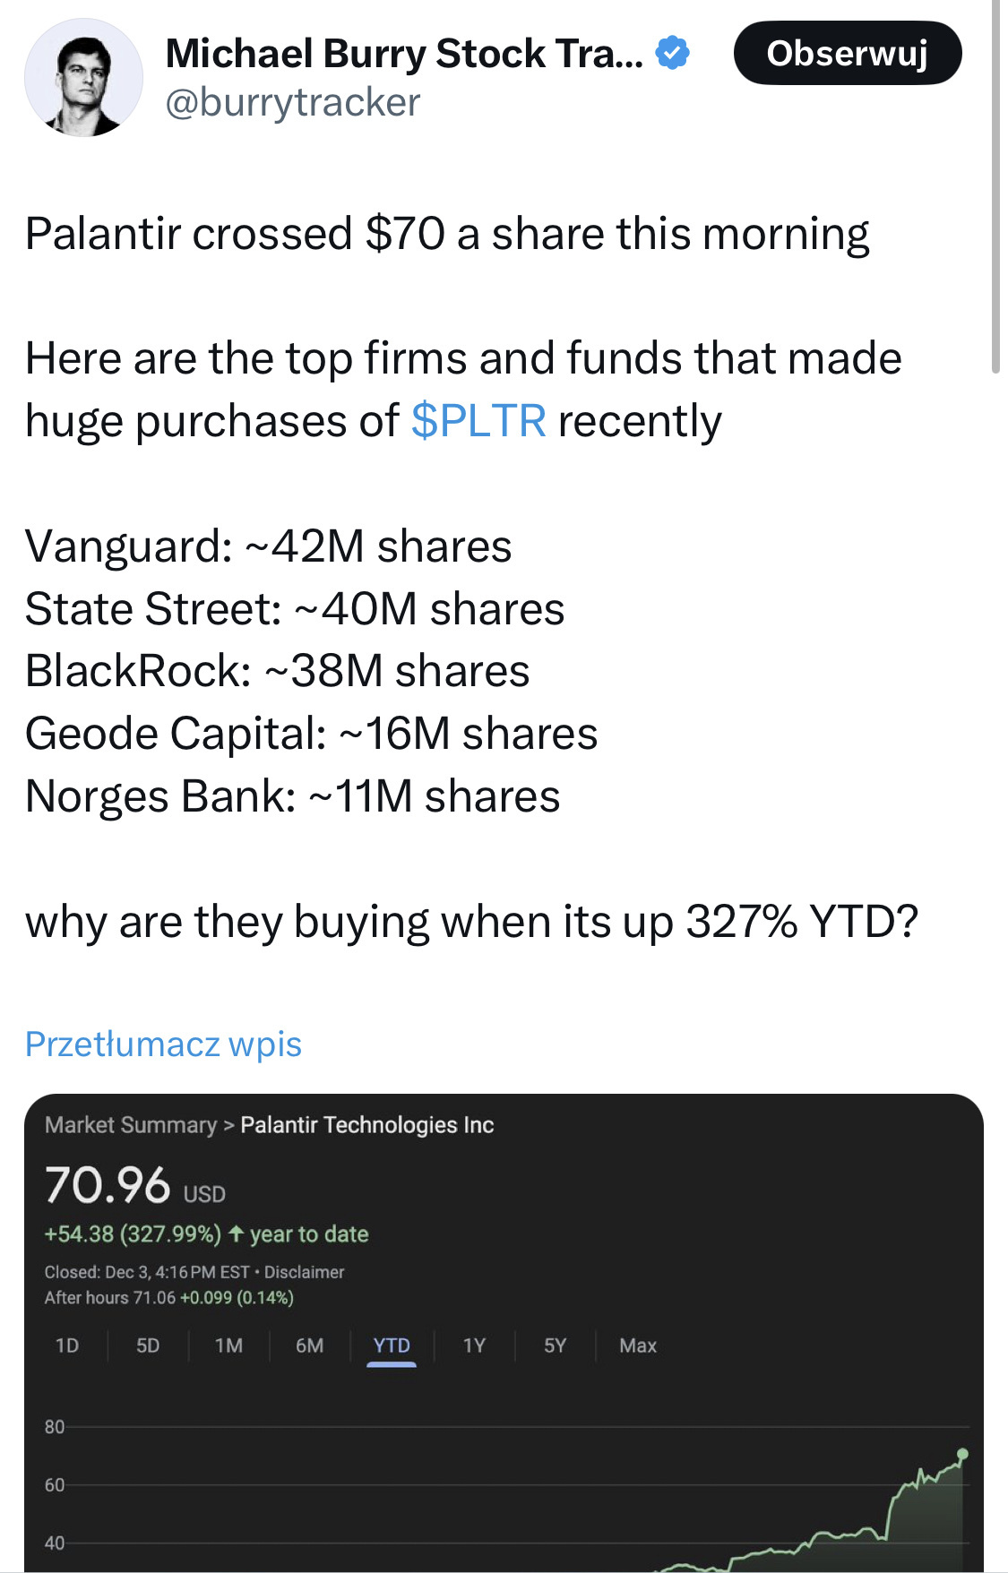
Task: Open the $PLTR cashtag link
Action: point(478,421)
